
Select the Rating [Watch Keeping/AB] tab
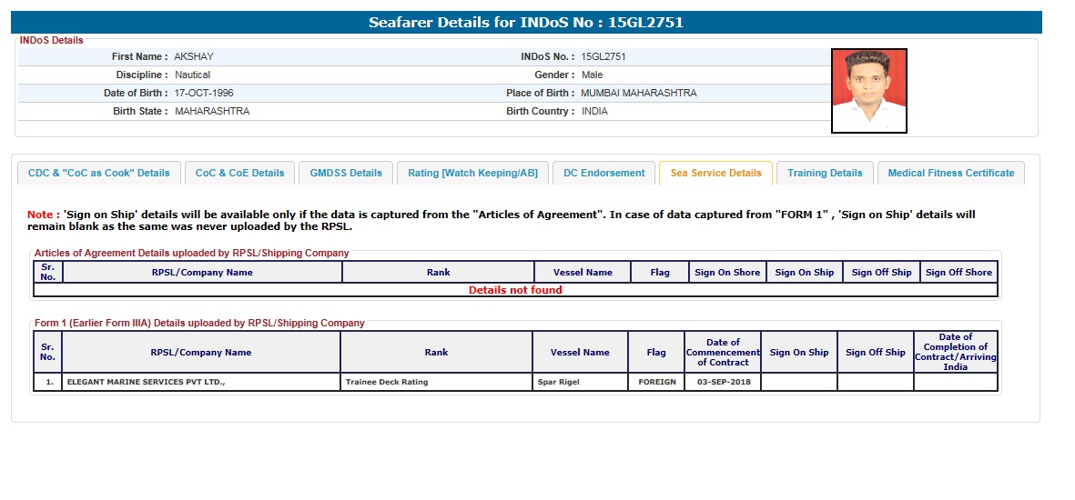(472, 173)
